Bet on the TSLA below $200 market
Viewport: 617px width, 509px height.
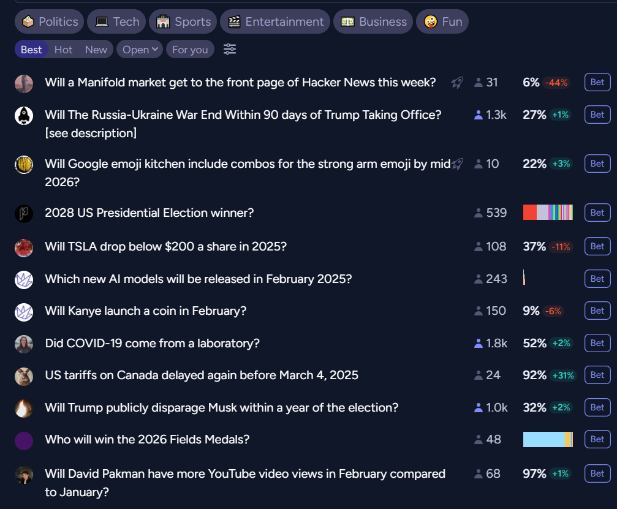597,246
